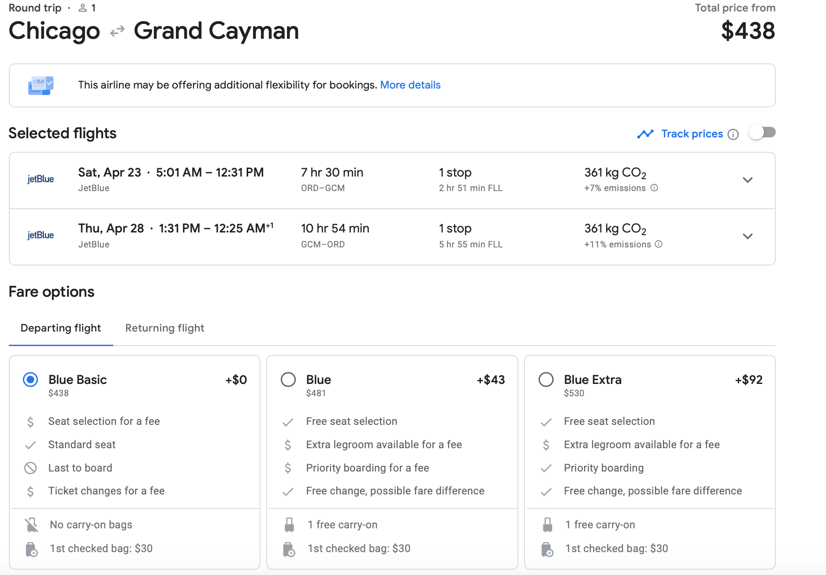This screenshot has height=575, width=826.
Task: Click the flexible booking ticket icon
Action: (x=41, y=85)
